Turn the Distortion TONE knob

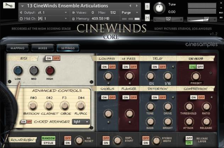tap(150, 107)
